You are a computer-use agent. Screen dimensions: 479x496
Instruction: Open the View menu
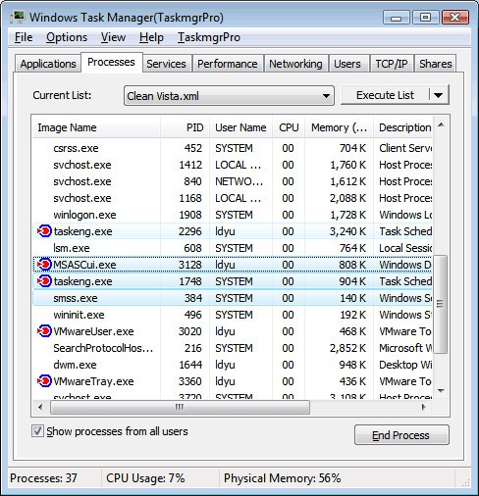[113, 37]
